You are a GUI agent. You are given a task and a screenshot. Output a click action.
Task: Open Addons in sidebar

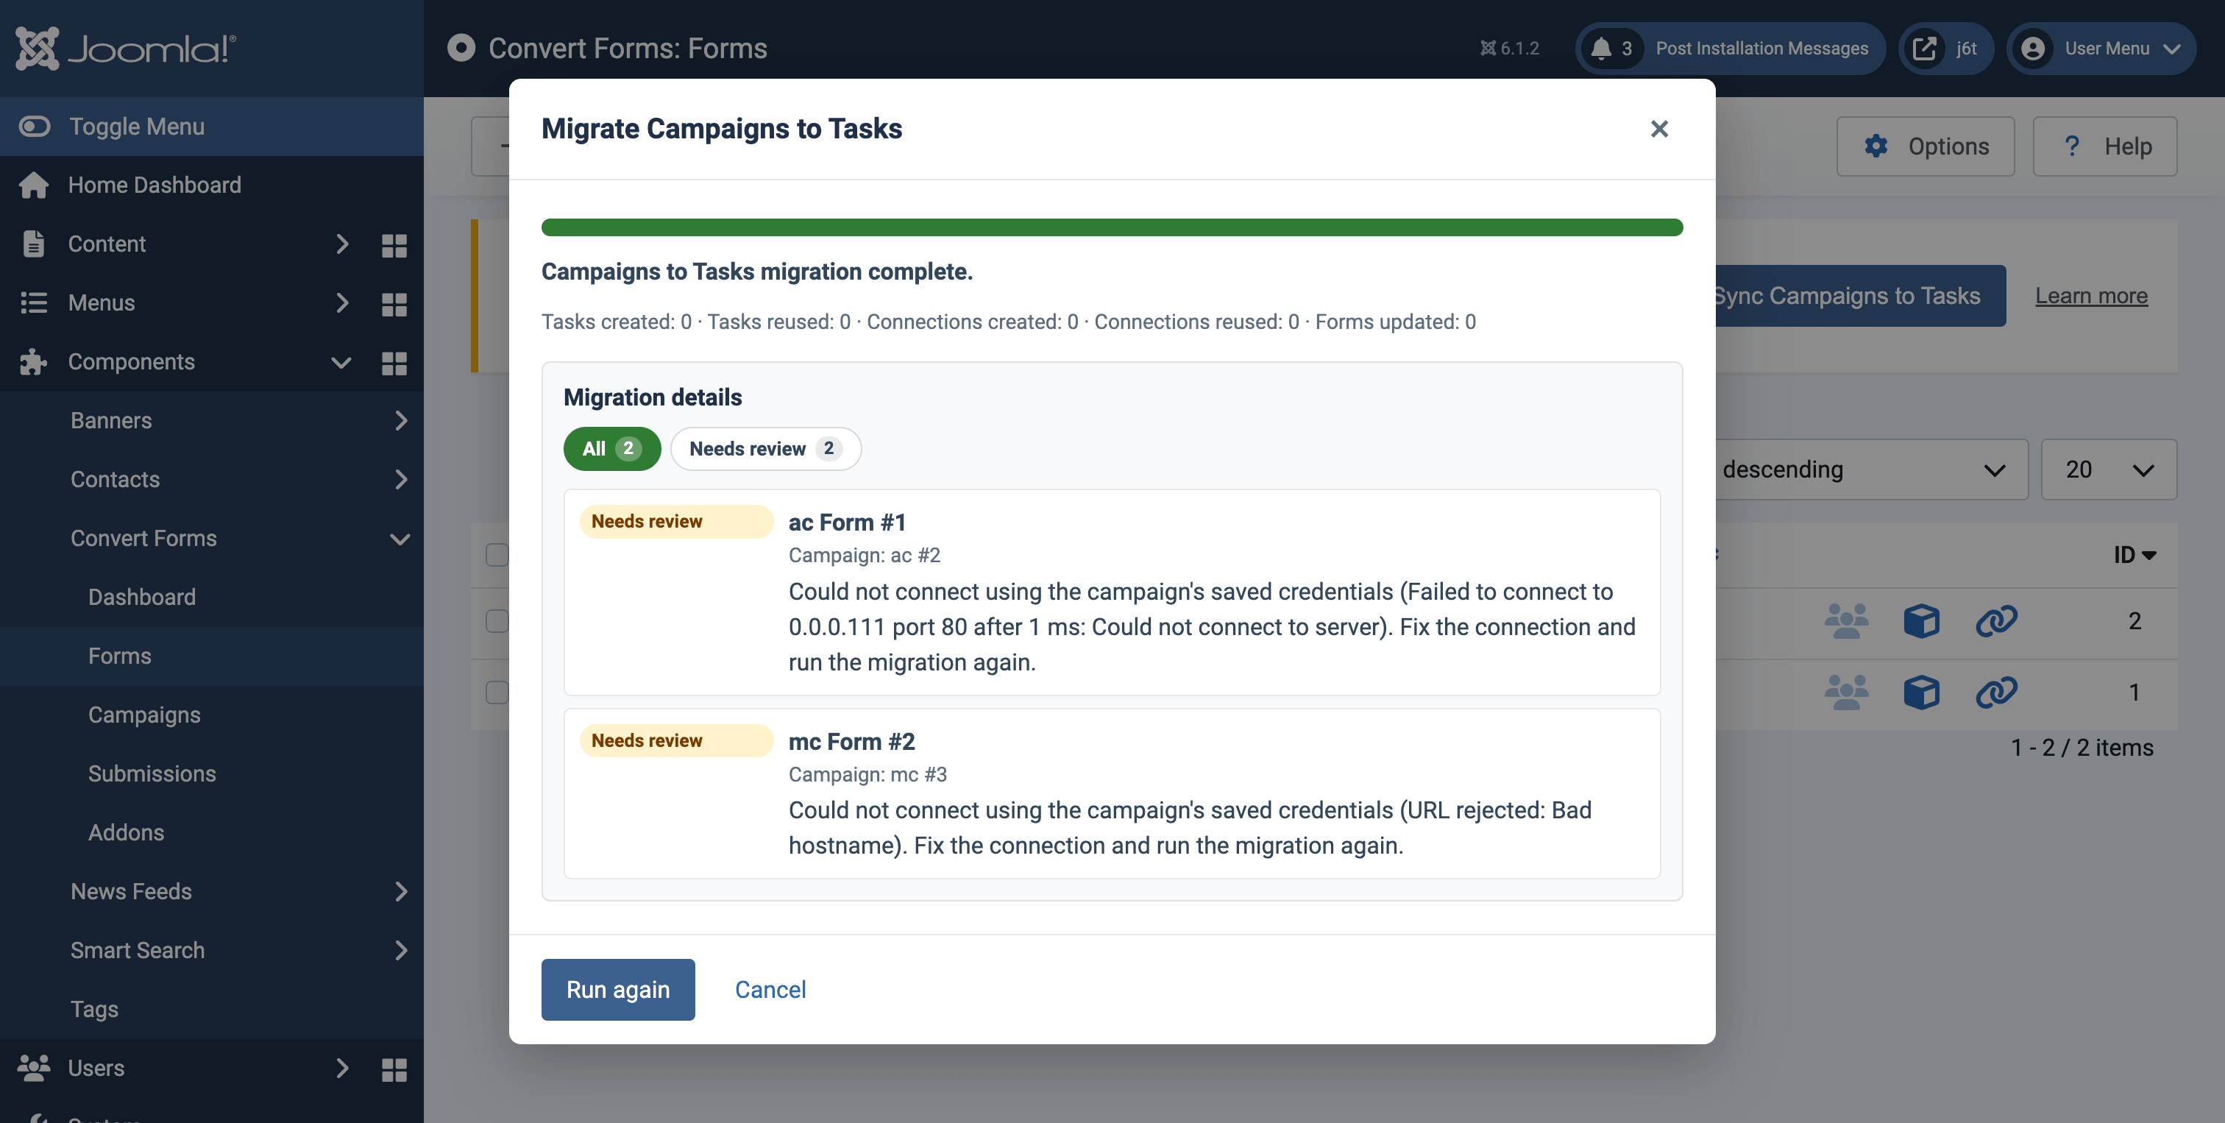126,832
